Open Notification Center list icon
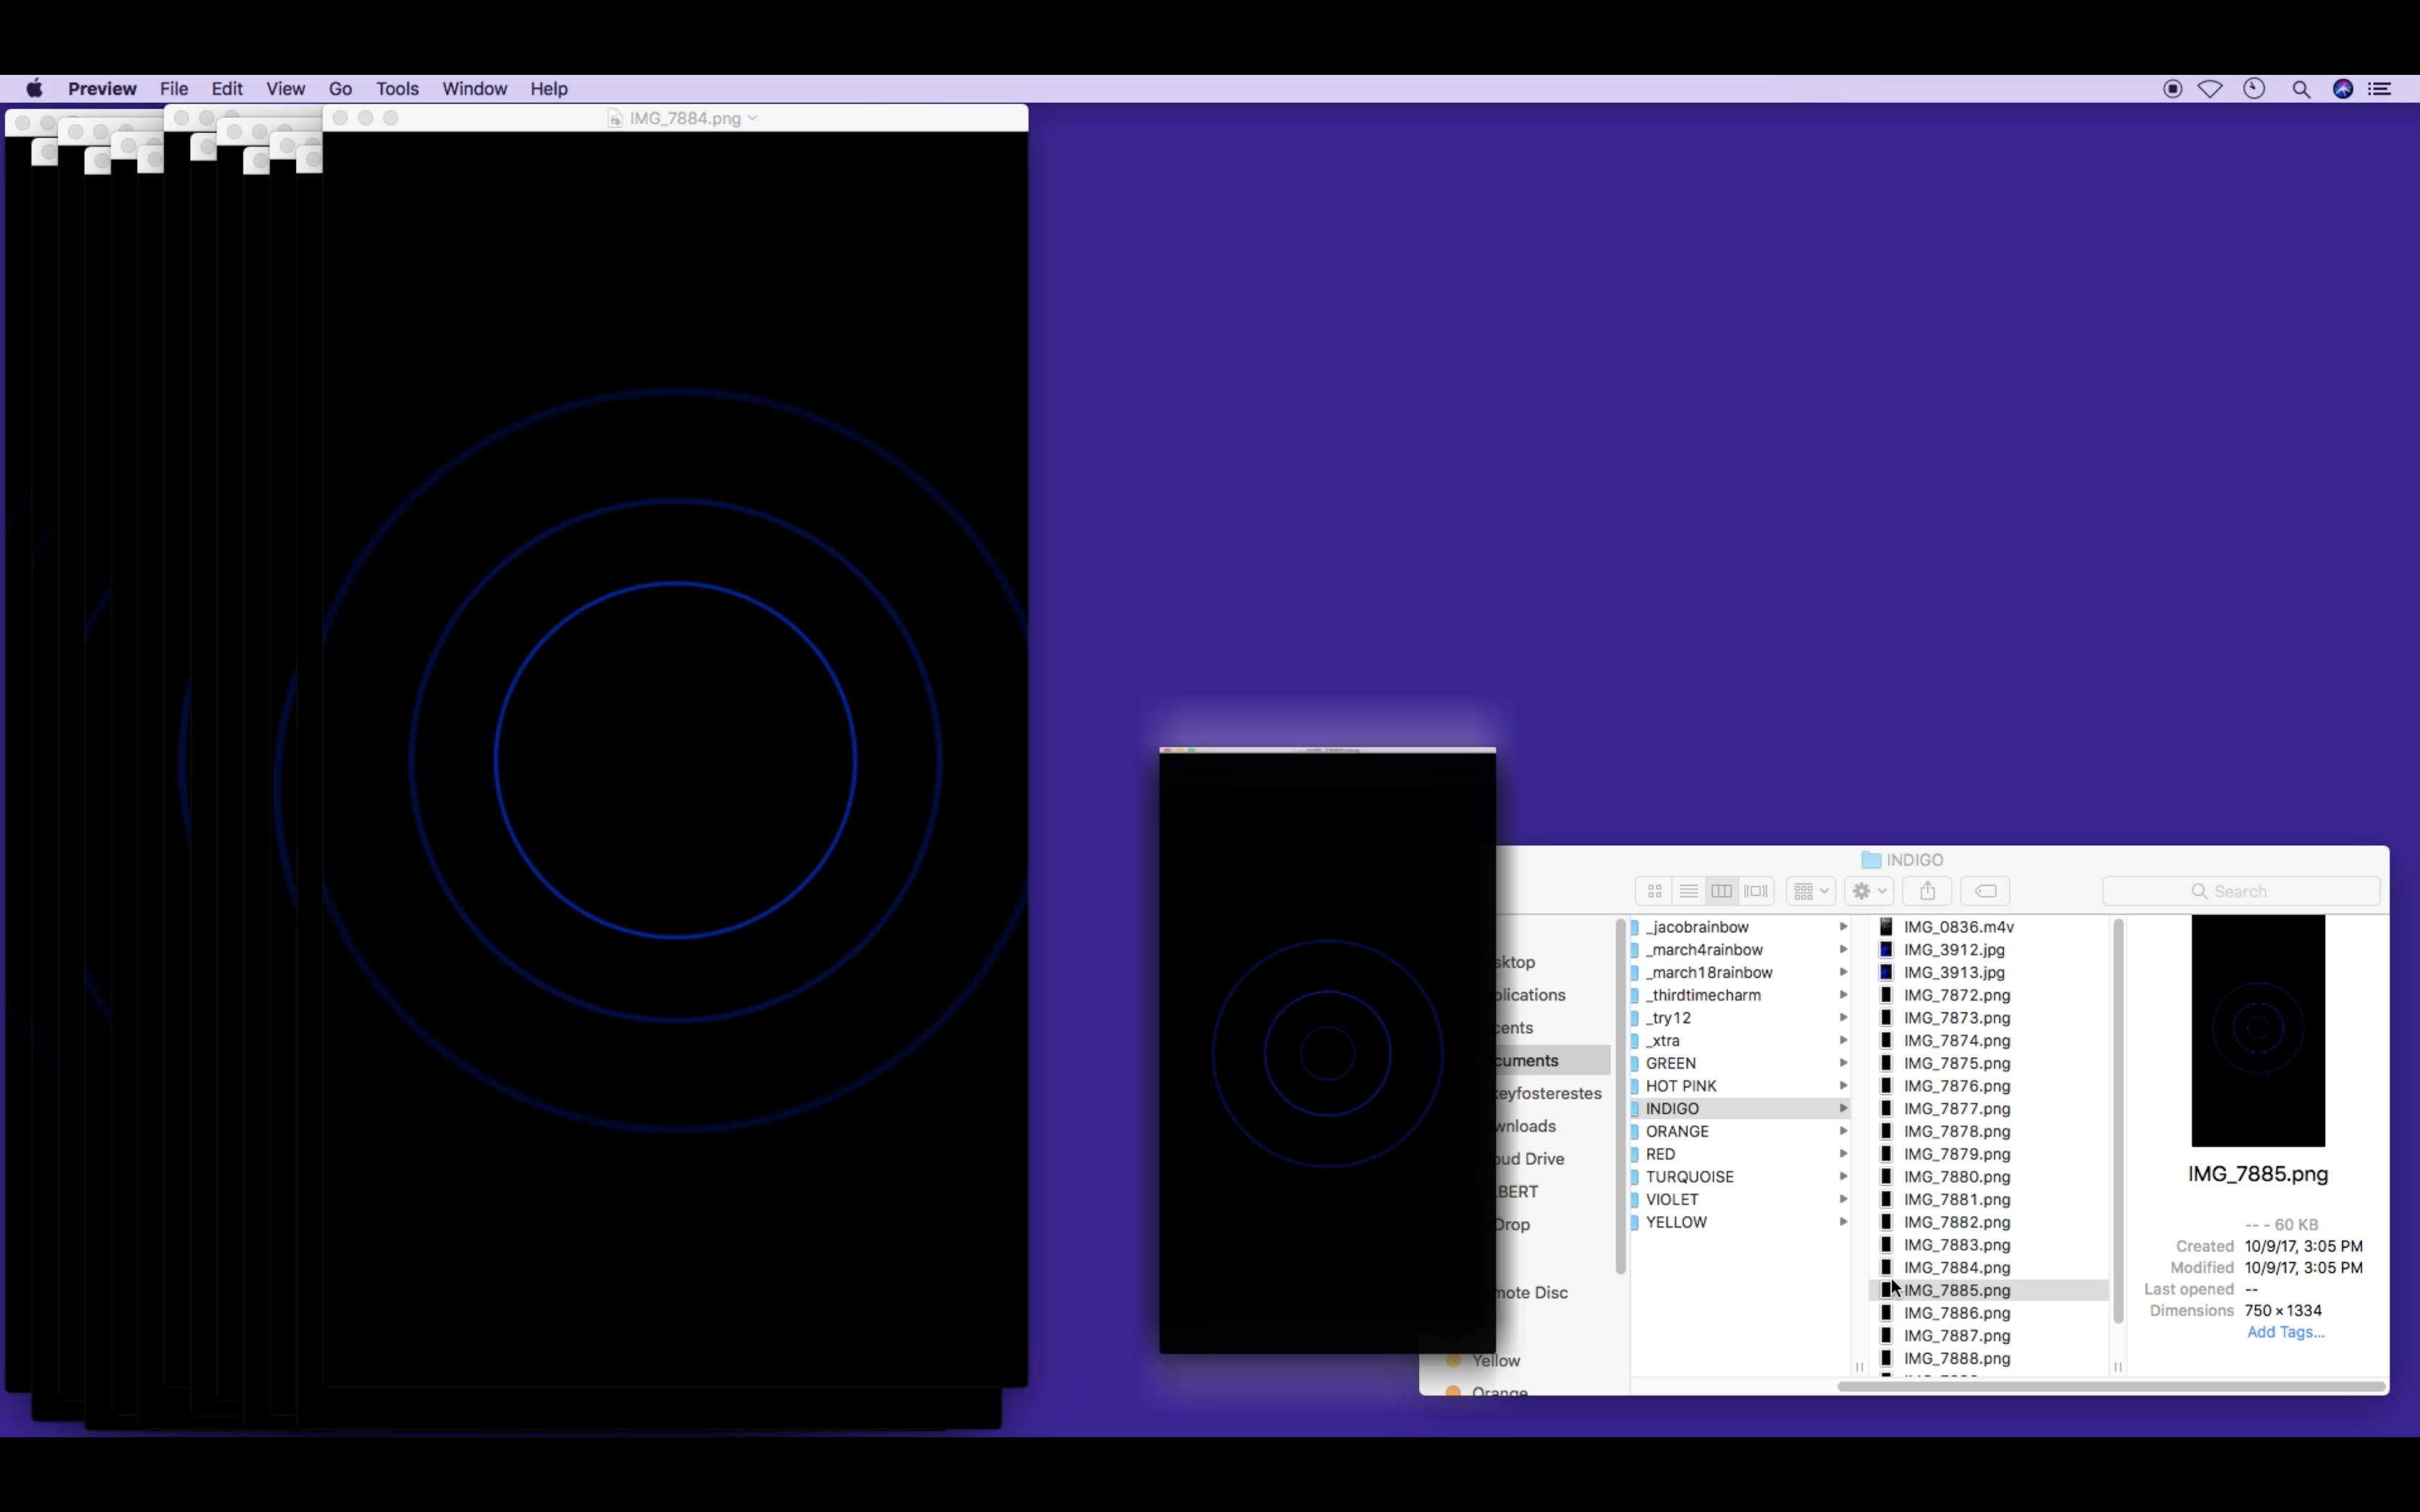The image size is (2420, 1512). (x=2380, y=89)
